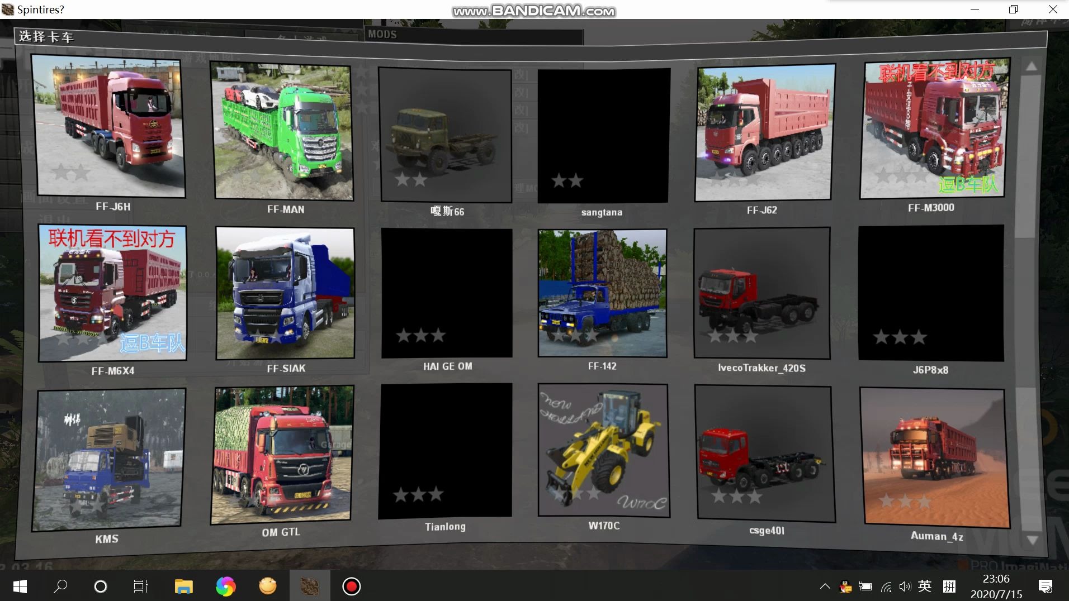Open network Wi-Fi tray icon

click(886, 587)
